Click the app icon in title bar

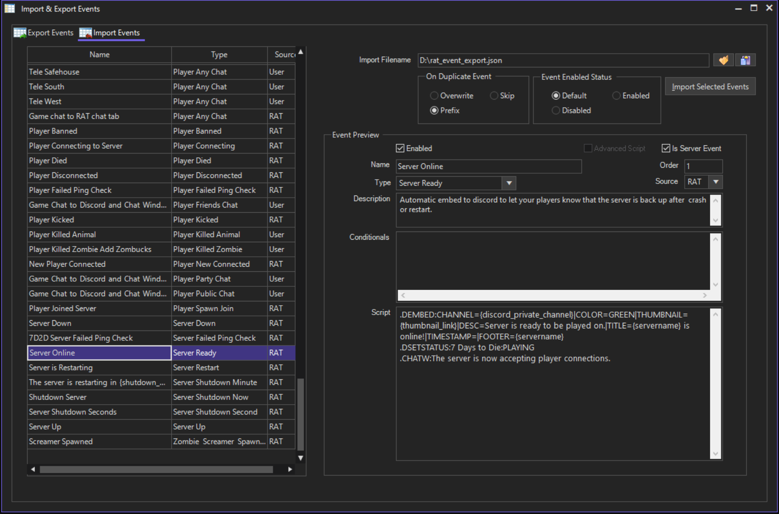coord(9,9)
